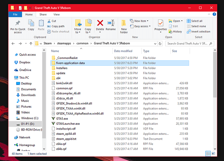Click the Copy icon in Clipboard group
224x161 pixels.
[31, 23]
